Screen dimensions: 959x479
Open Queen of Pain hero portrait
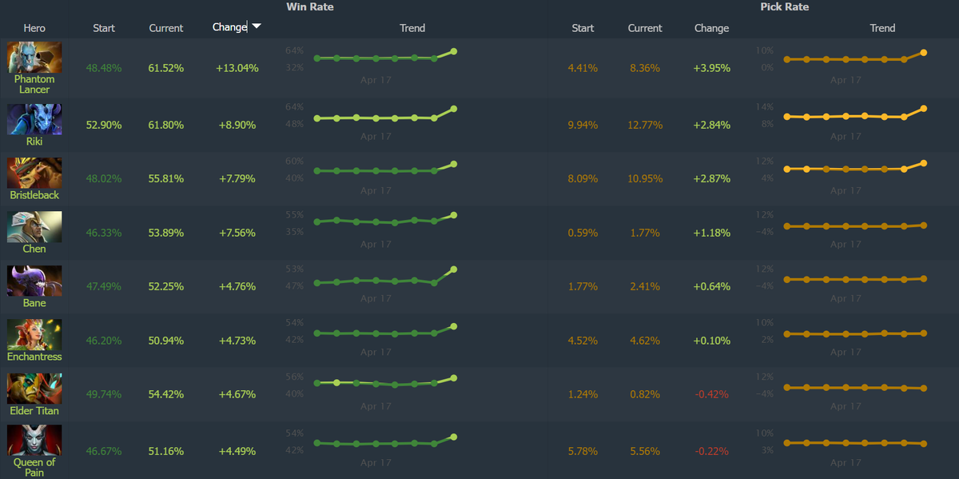pyautogui.click(x=34, y=441)
